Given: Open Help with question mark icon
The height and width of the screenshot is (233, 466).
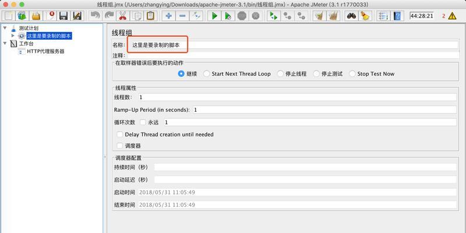Looking at the screenshot, I should 397,16.
